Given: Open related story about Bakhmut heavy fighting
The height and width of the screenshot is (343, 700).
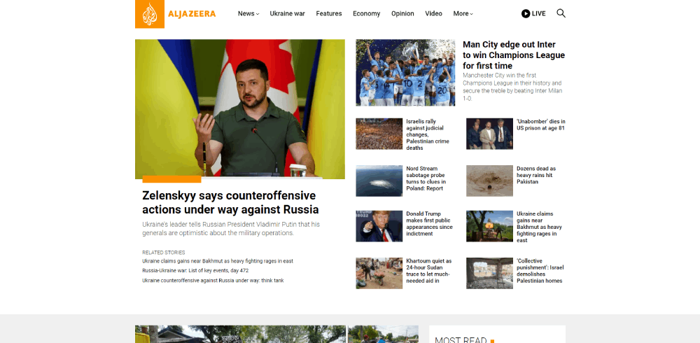Looking at the screenshot, I should point(218,261).
